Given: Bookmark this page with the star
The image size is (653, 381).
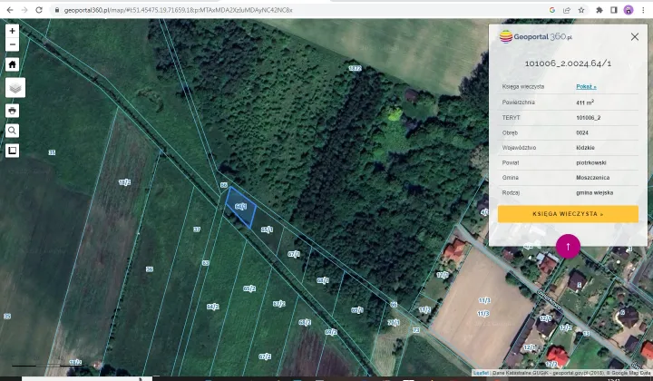Looking at the screenshot, I should click(581, 10).
